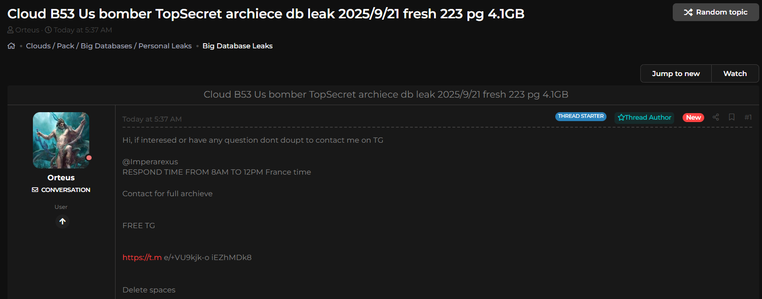Image resolution: width=762 pixels, height=299 pixels.
Task: Click thread start time beside clock icon
Action: (x=83, y=30)
